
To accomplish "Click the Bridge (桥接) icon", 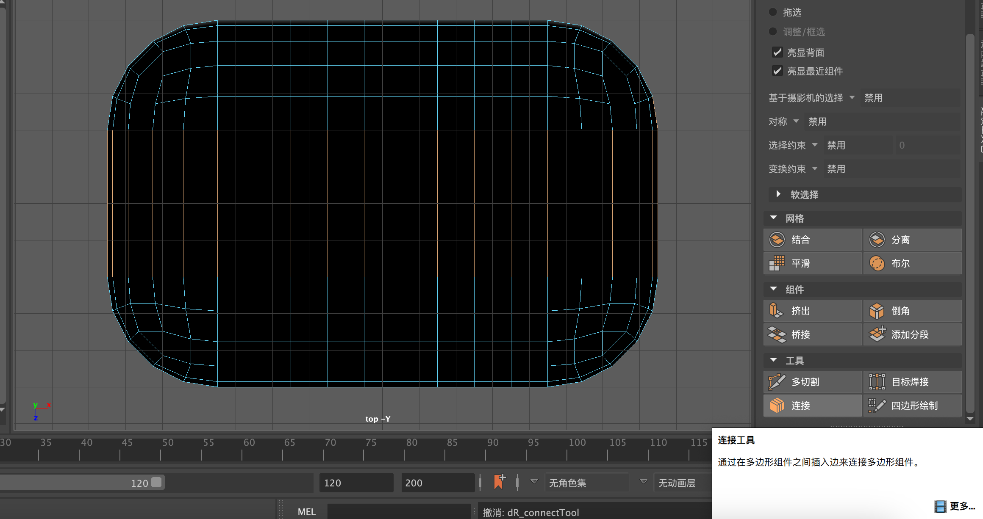I will pyautogui.click(x=777, y=334).
